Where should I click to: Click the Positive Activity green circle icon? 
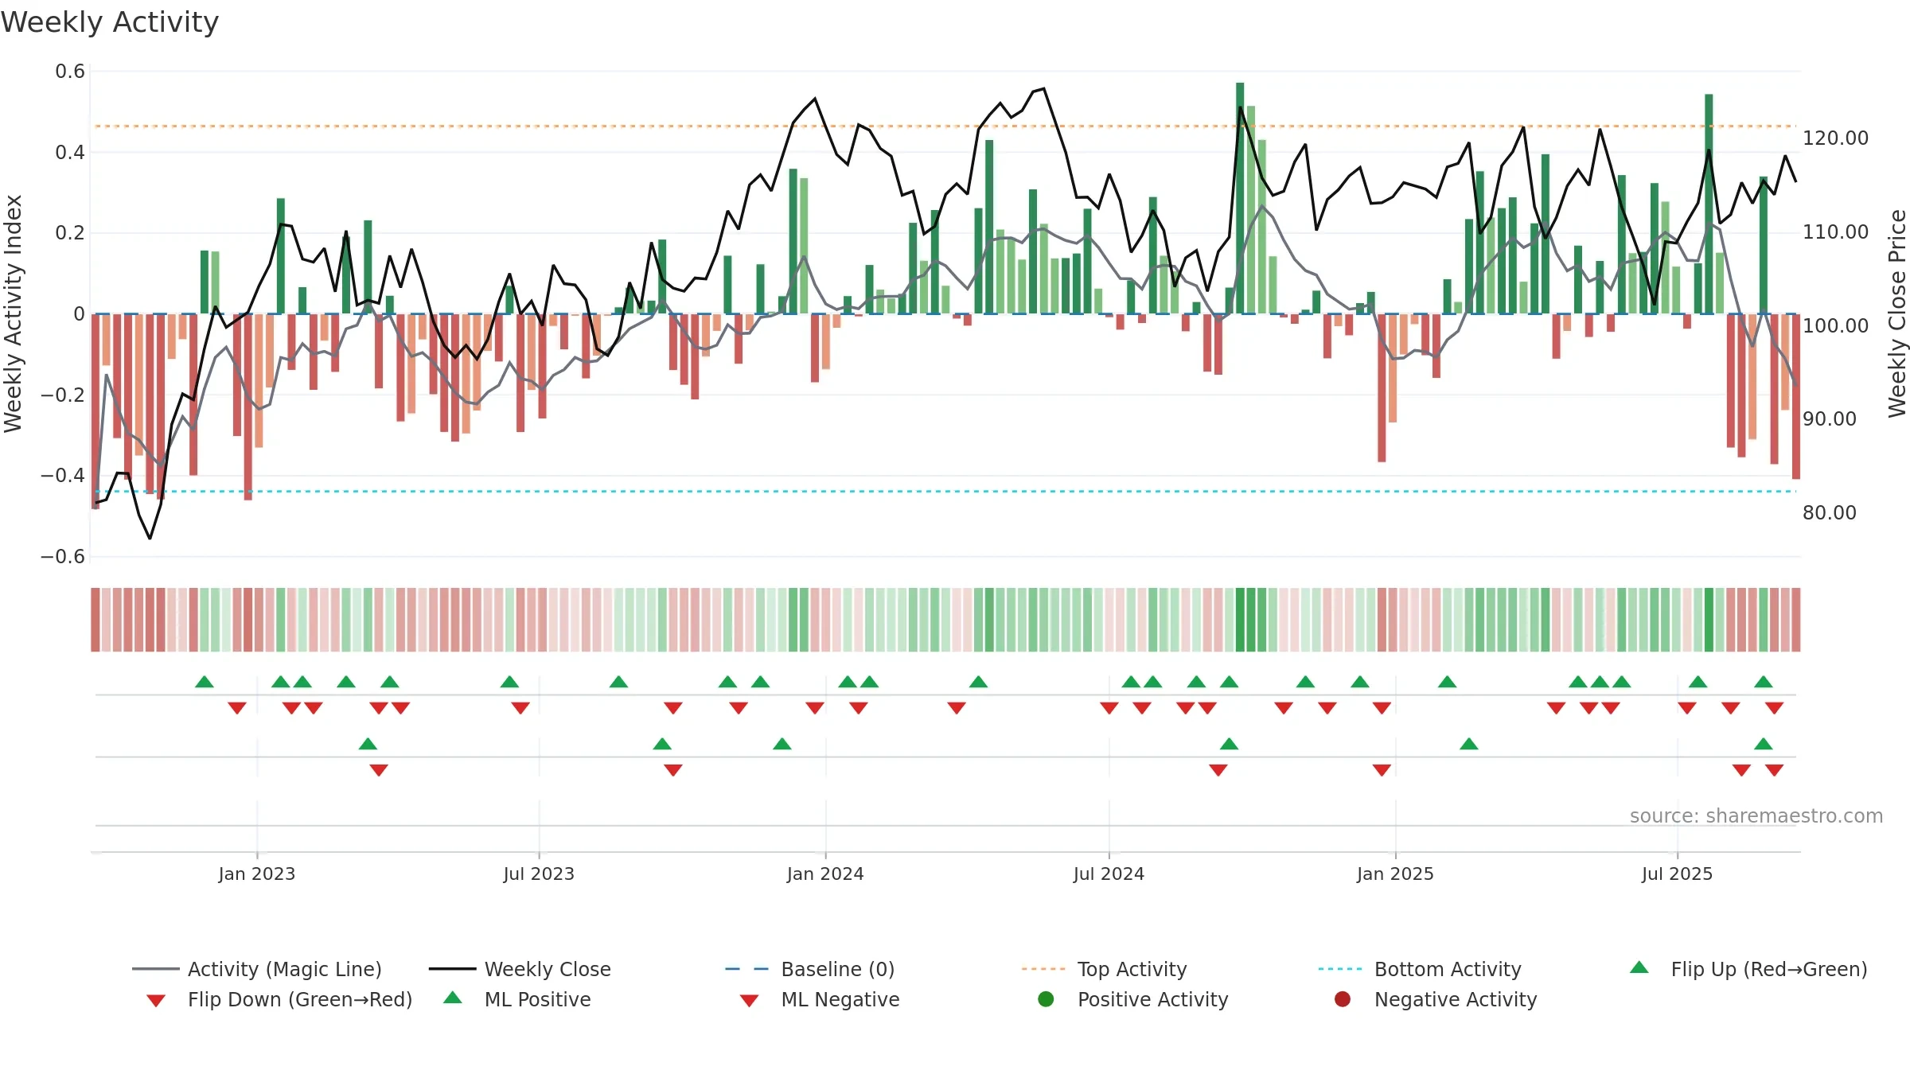tap(1046, 998)
